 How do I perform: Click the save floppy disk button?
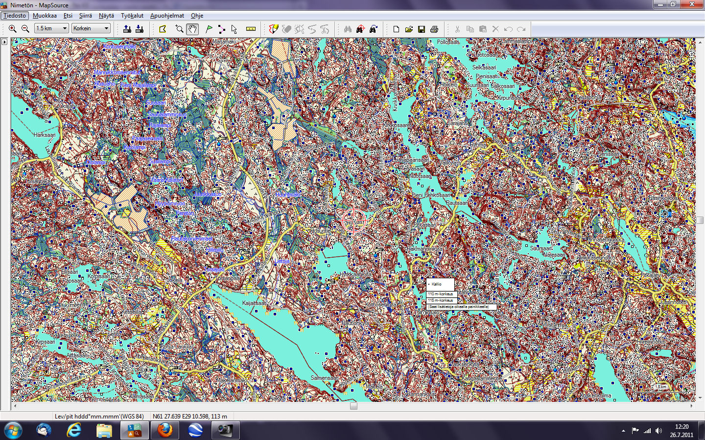coord(421,29)
